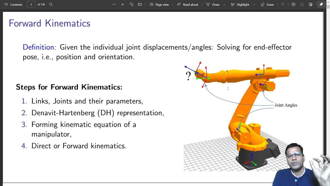Expand the Draw tool dropdown arrow
Screen dimensions: 330x186
(x=224, y=4)
